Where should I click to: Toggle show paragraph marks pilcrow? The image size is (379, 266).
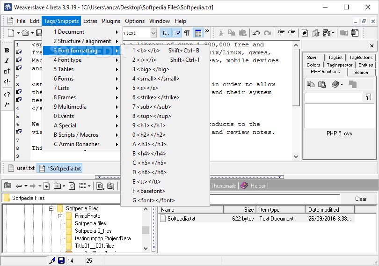pos(187,33)
